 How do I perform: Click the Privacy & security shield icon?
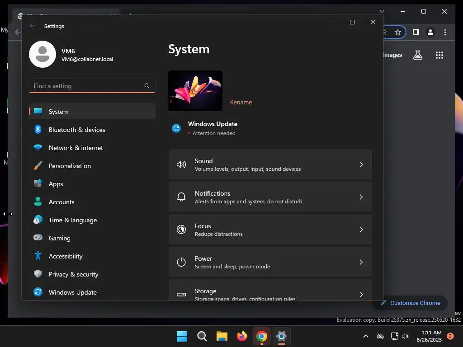(x=38, y=274)
